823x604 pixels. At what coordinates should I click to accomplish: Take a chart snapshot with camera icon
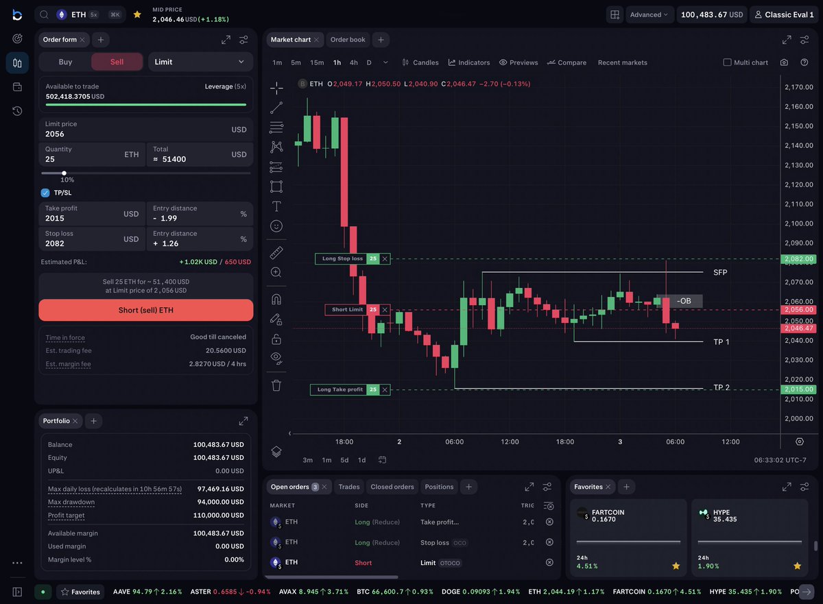click(x=784, y=62)
